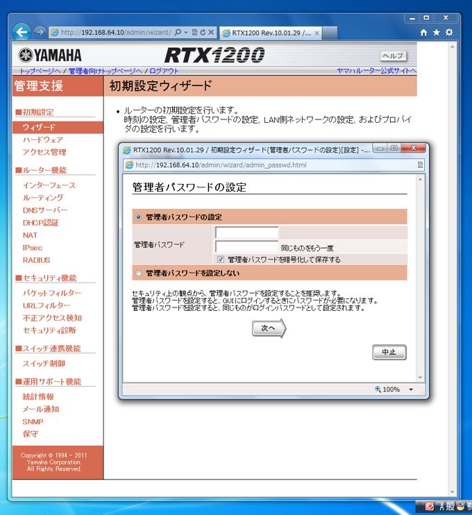Image resolution: width=472 pixels, height=515 pixels.
Task: Open セキュリティ診断 sidebar item
Action: coord(49,330)
